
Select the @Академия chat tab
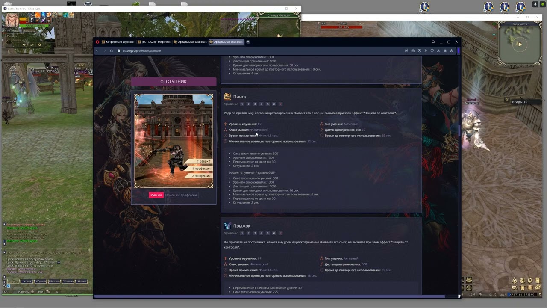[x=54, y=281]
